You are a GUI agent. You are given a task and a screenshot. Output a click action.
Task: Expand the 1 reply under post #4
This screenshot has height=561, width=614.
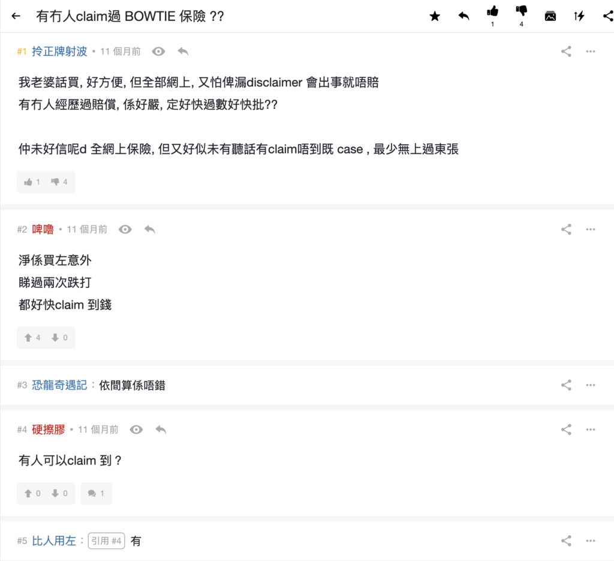pos(96,493)
